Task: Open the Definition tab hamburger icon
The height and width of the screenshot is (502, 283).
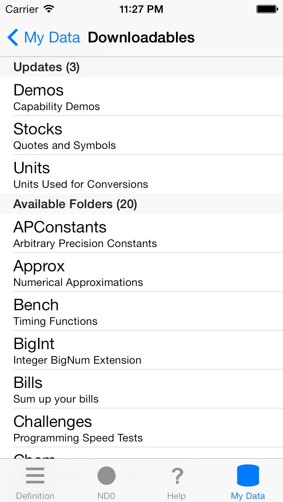Action: 35,476
